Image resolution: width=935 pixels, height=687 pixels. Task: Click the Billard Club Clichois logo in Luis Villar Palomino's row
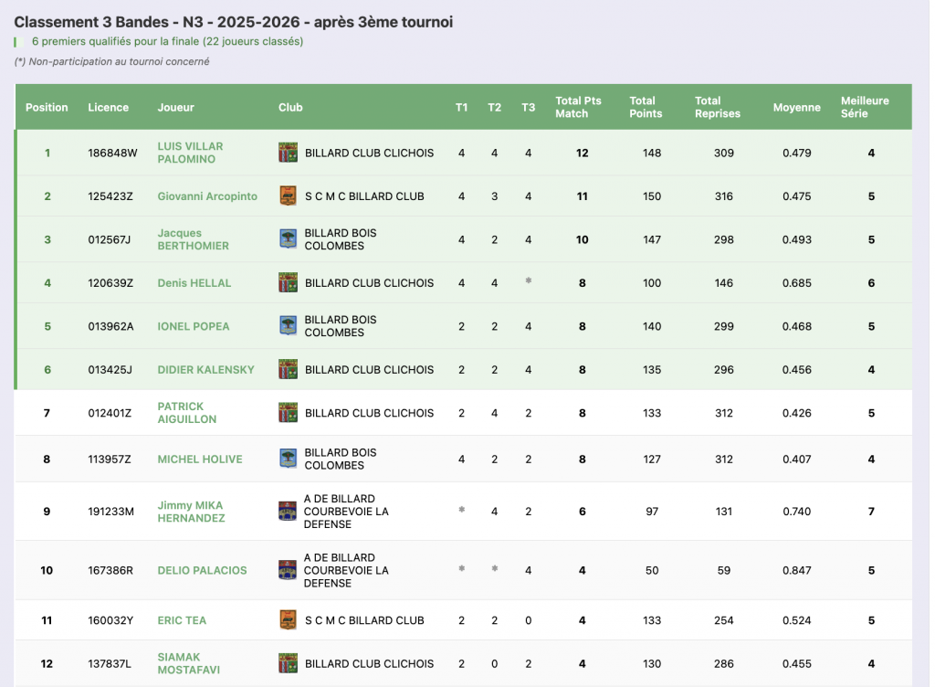pos(288,153)
